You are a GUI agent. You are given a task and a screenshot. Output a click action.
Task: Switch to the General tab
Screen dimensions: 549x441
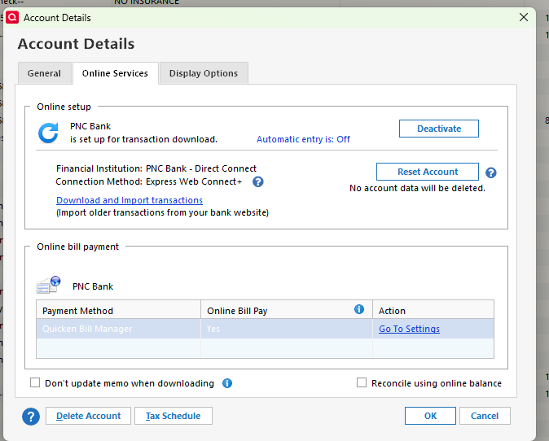45,73
